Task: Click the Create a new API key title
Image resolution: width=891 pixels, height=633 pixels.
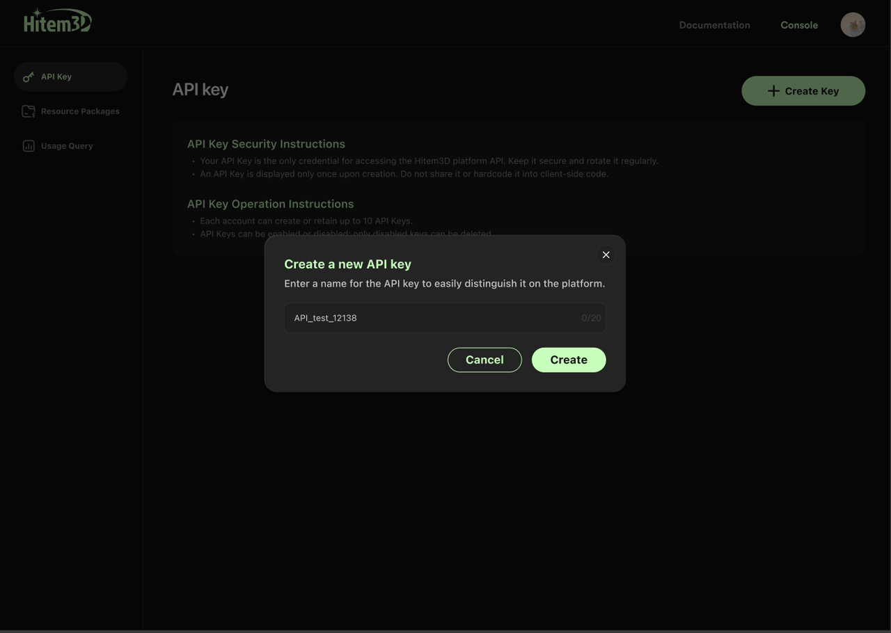Action: (347, 264)
